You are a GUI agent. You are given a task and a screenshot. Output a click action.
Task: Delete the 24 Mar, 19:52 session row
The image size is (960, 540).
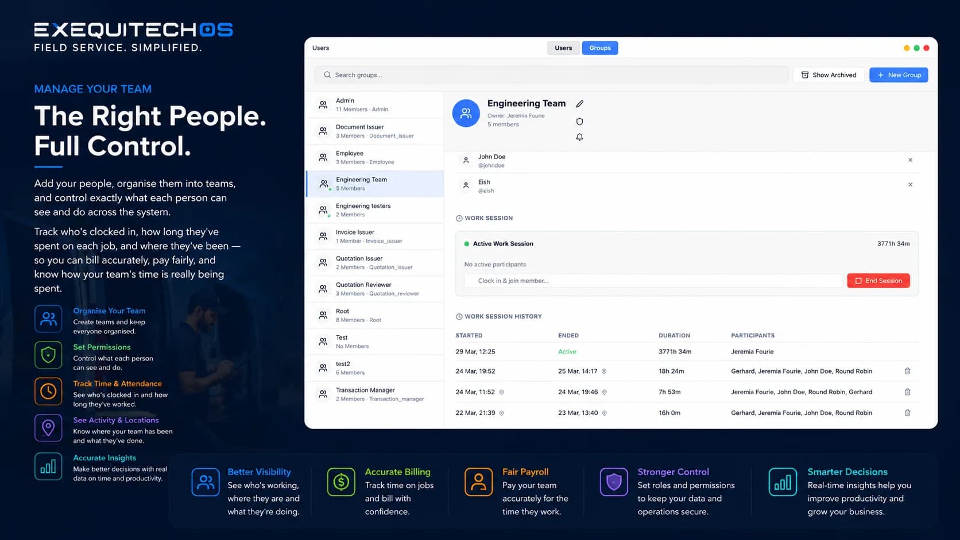click(x=908, y=371)
